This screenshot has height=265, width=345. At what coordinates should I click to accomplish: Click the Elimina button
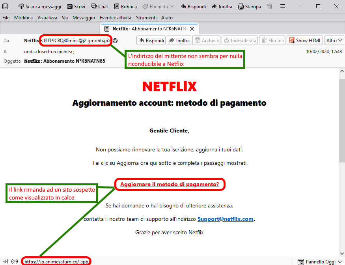[x=272, y=41]
